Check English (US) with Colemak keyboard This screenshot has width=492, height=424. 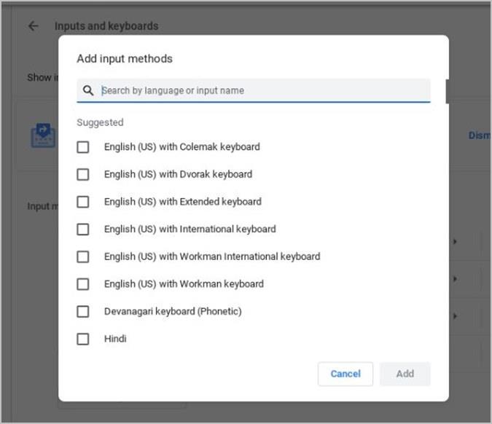coord(83,146)
